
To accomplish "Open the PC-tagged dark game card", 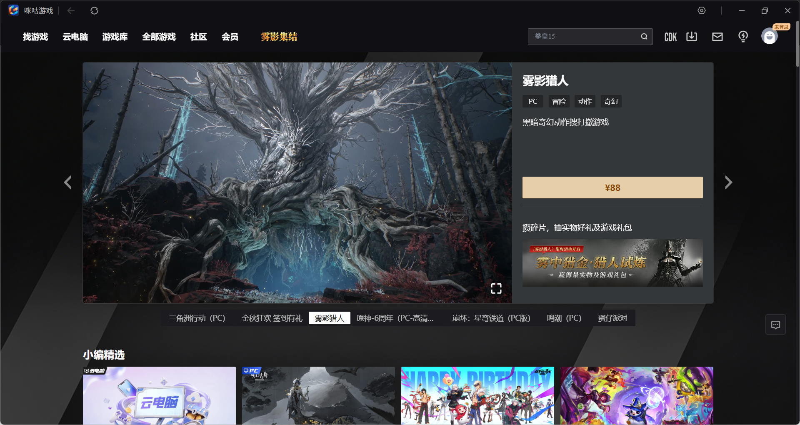I will point(318,396).
